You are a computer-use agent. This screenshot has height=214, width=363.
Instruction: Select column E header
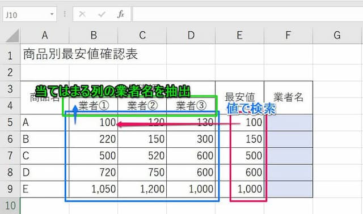[x=239, y=35]
